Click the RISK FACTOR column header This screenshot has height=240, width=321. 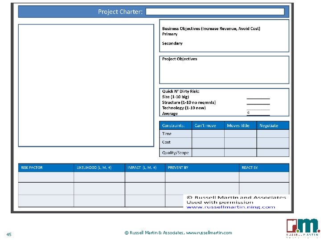[x=46, y=168]
